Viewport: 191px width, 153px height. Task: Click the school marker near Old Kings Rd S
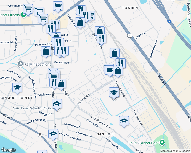coord(124,121)
